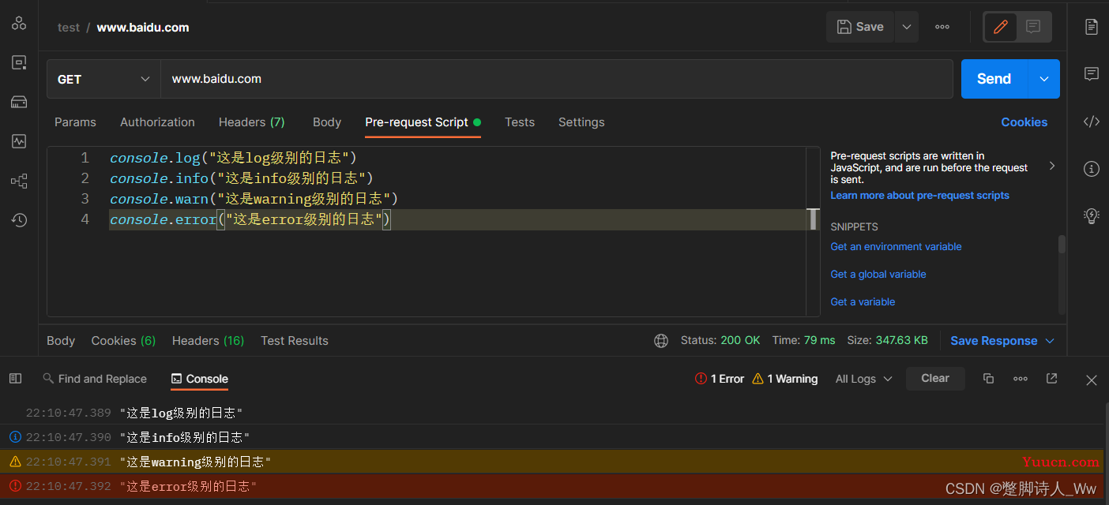Screen dimensions: 1109x505
Task: Open the lightbulb related requests icon
Action: point(1092,215)
